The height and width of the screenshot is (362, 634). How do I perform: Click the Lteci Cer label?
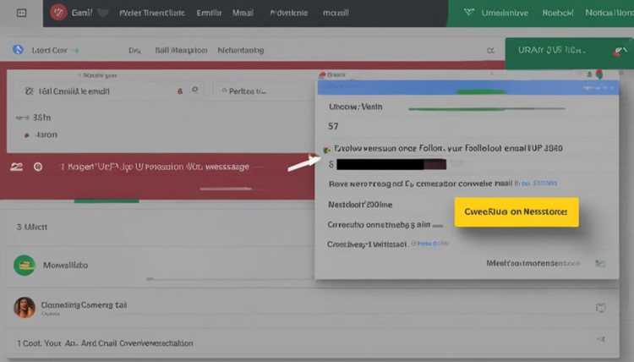(x=49, y=51)
